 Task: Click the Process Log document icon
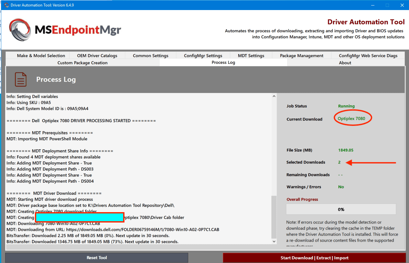pos(20,79)
